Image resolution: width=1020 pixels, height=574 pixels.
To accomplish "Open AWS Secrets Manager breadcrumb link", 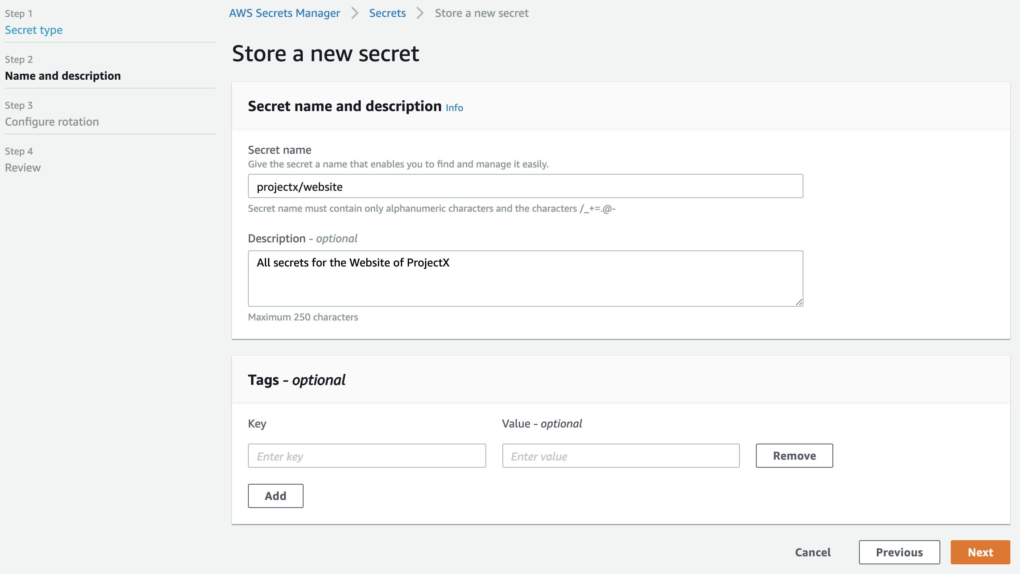I will (x=284, y=13).
